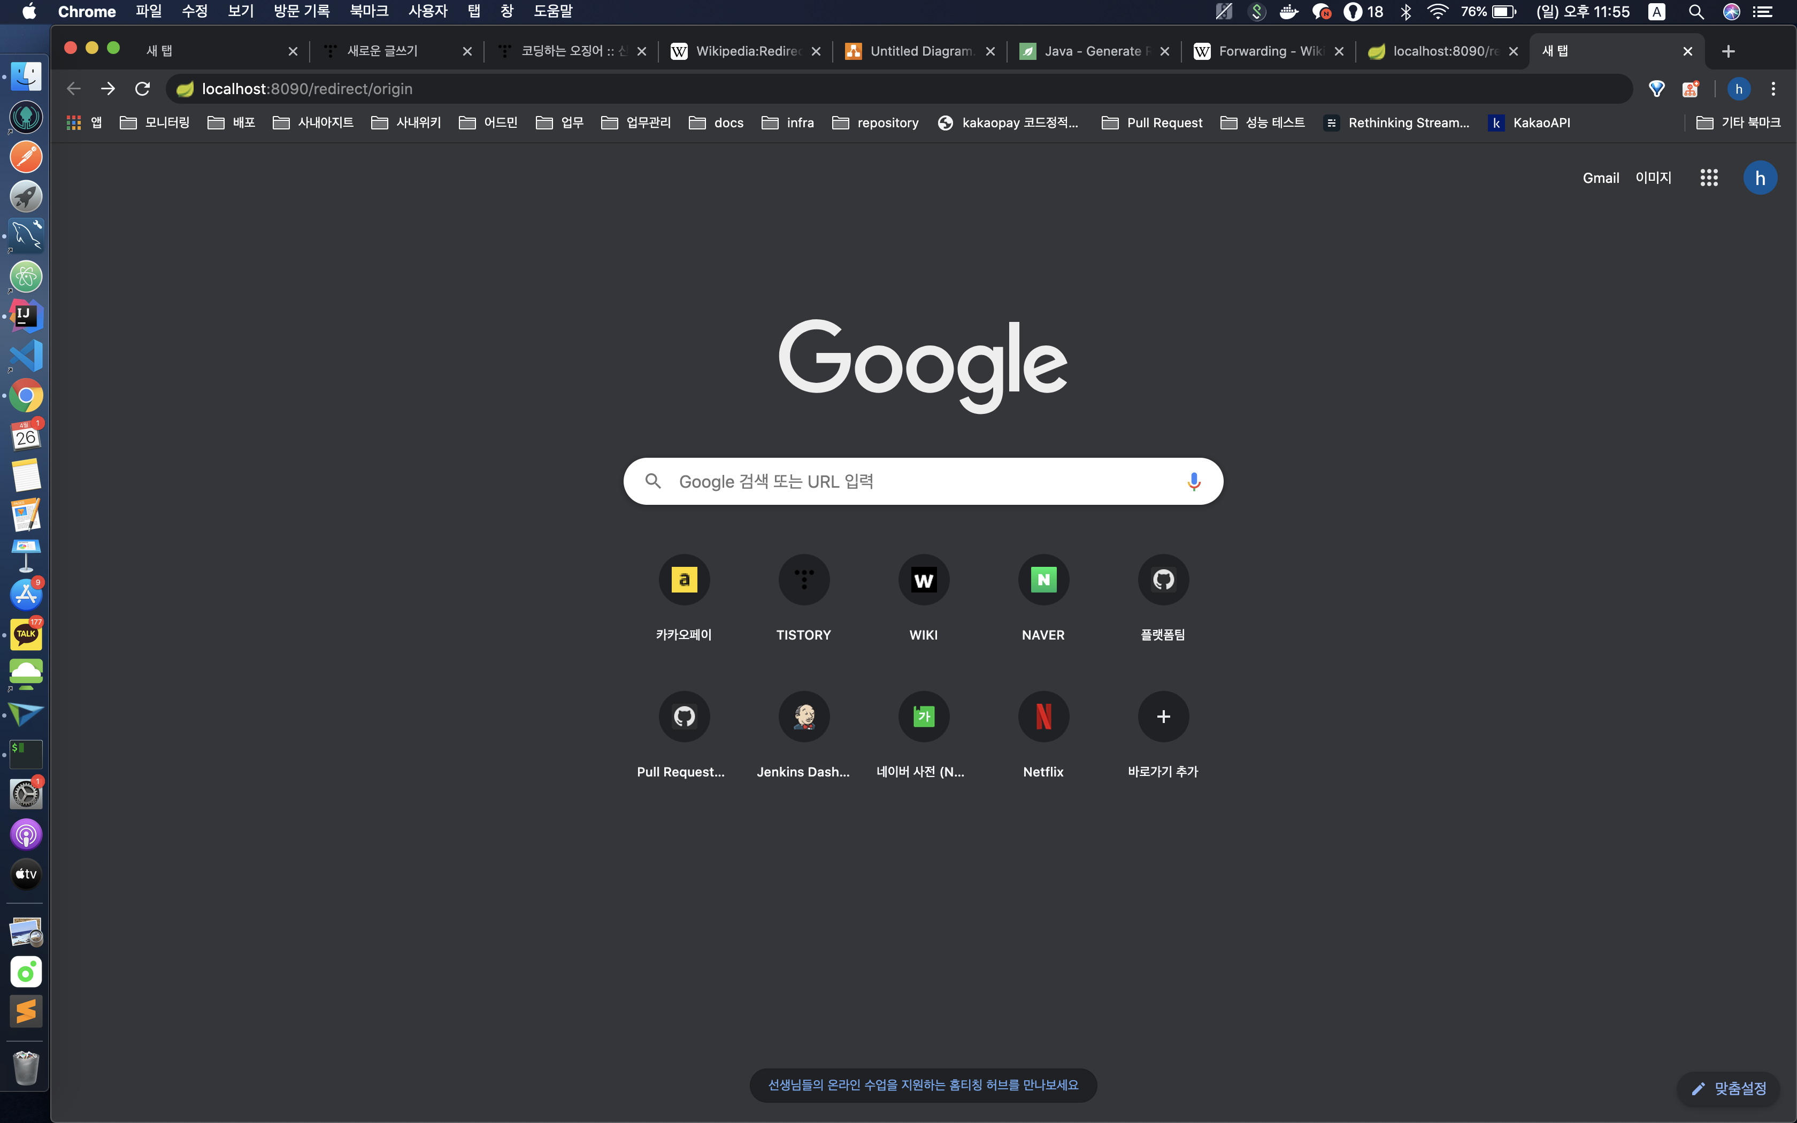Click the voice search microphone icon
Image resolution: width=1797 pixels, height=1123 pixels.
click(1193, 481)
